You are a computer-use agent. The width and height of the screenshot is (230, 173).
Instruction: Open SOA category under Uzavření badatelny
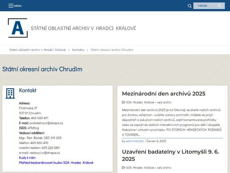(149, 168)
